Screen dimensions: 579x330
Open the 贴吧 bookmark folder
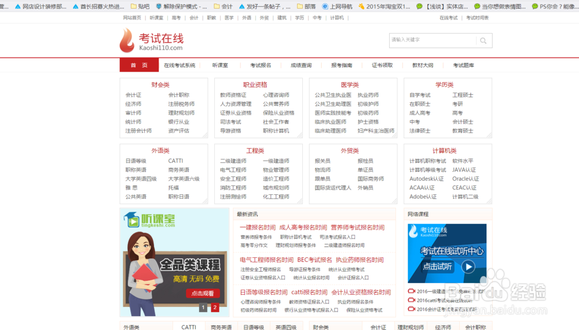(140, 6)
